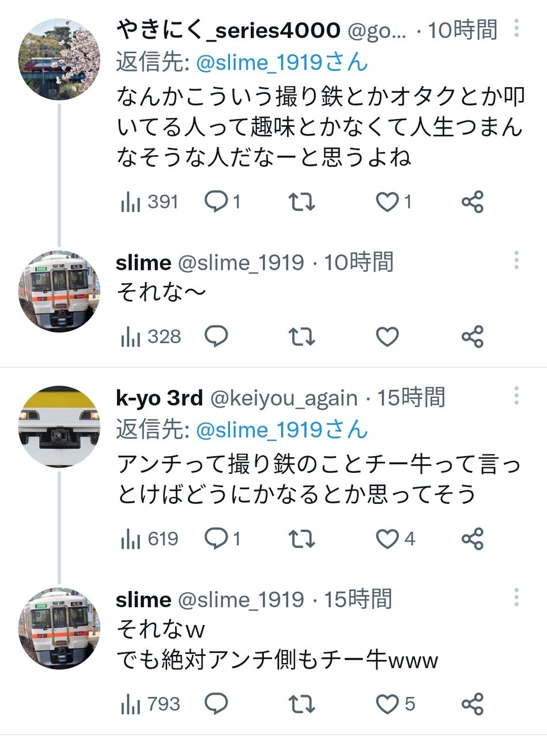
Task: Retweet the k-yo 3rd tweet
Action: pyautogui.click(x=301, y=539)
